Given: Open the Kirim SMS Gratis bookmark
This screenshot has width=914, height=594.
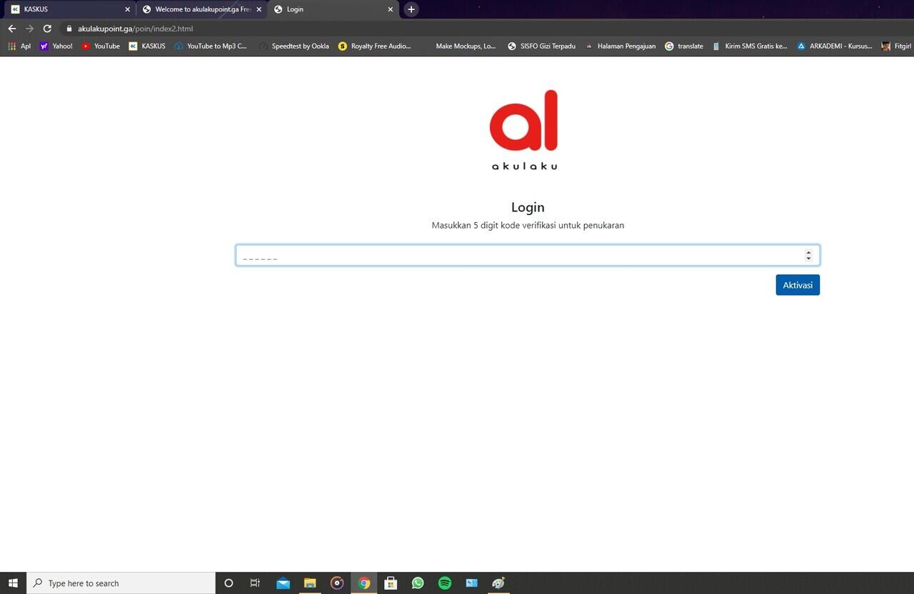Looking at the screenshot, I should 750,46.
